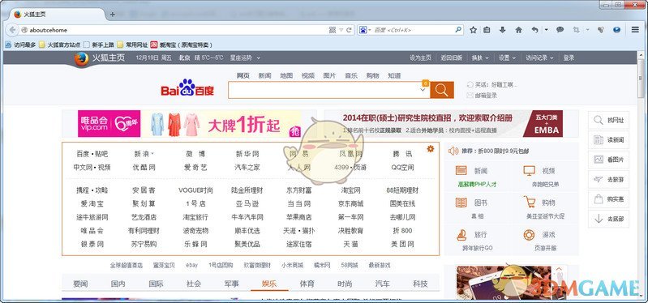The height and width of the screenshot is (303, 648).
Task: Click the bookmarks list clipboard icon
Action: pos(487,30)
